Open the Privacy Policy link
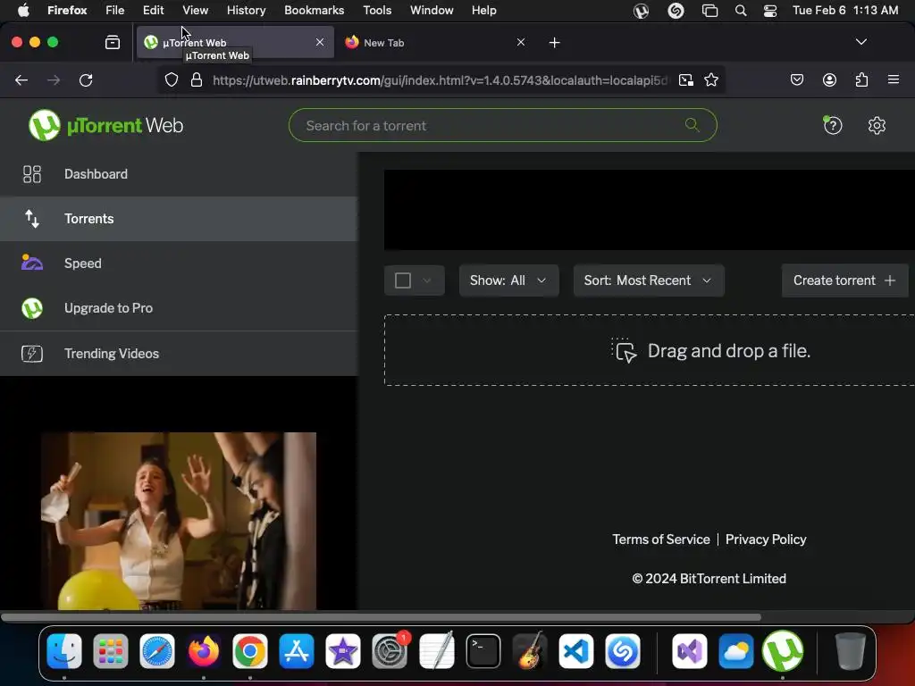 click(x=766, y=540)
